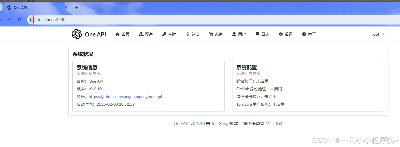
Task: Click the Turnstile 用户校验：未启用 text
Action: click(260, 104)
